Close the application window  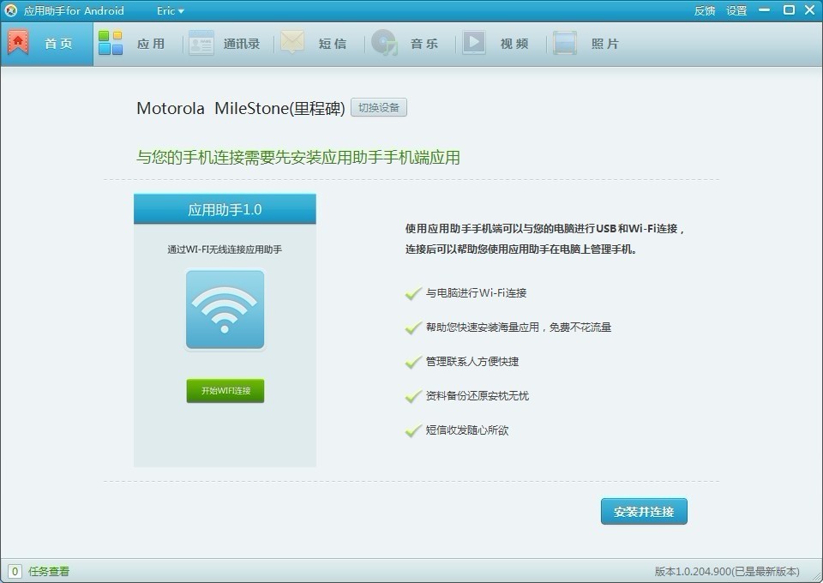810,10
